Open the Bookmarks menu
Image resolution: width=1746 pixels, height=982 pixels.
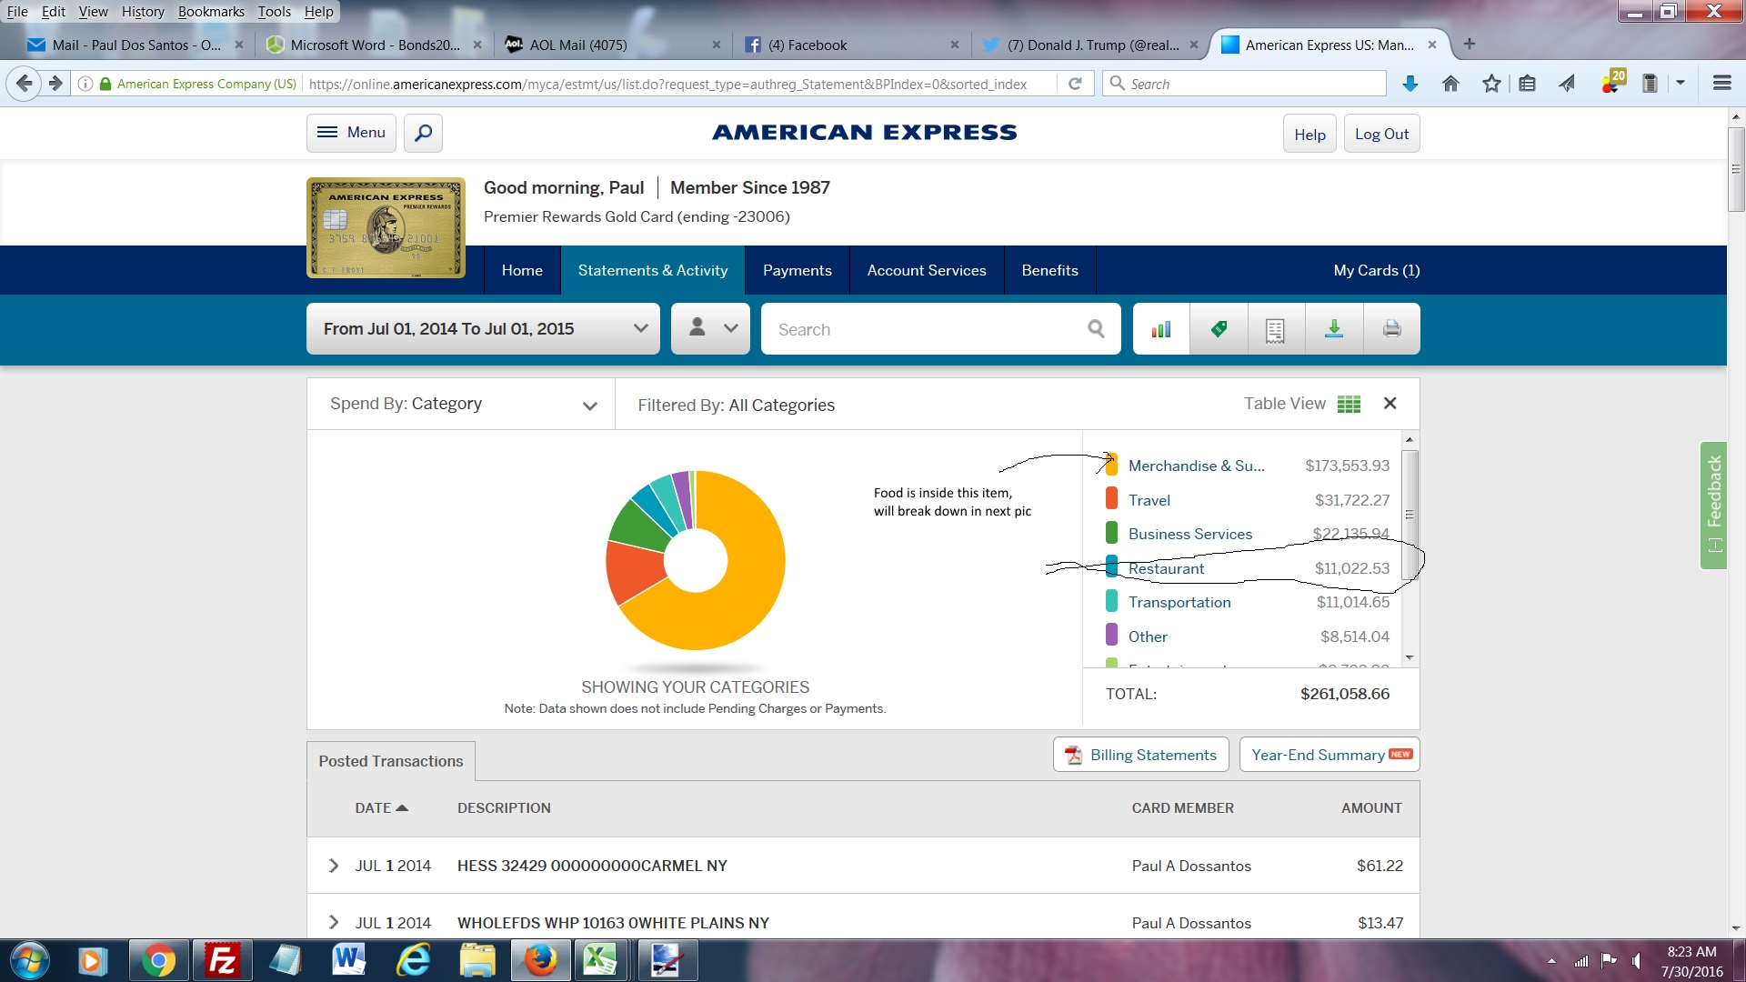211,11
